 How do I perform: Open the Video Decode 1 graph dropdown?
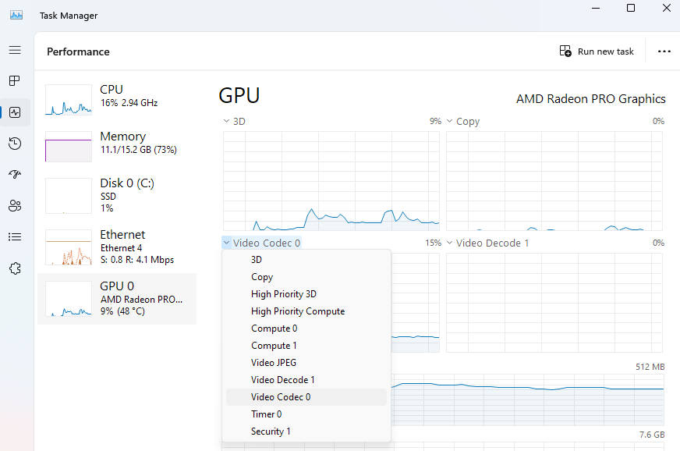pyautogui.click(x=487, y=243)
